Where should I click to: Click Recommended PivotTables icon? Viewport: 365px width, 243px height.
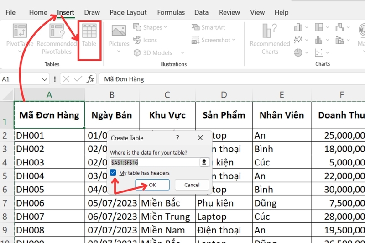[x=57, y=31]
